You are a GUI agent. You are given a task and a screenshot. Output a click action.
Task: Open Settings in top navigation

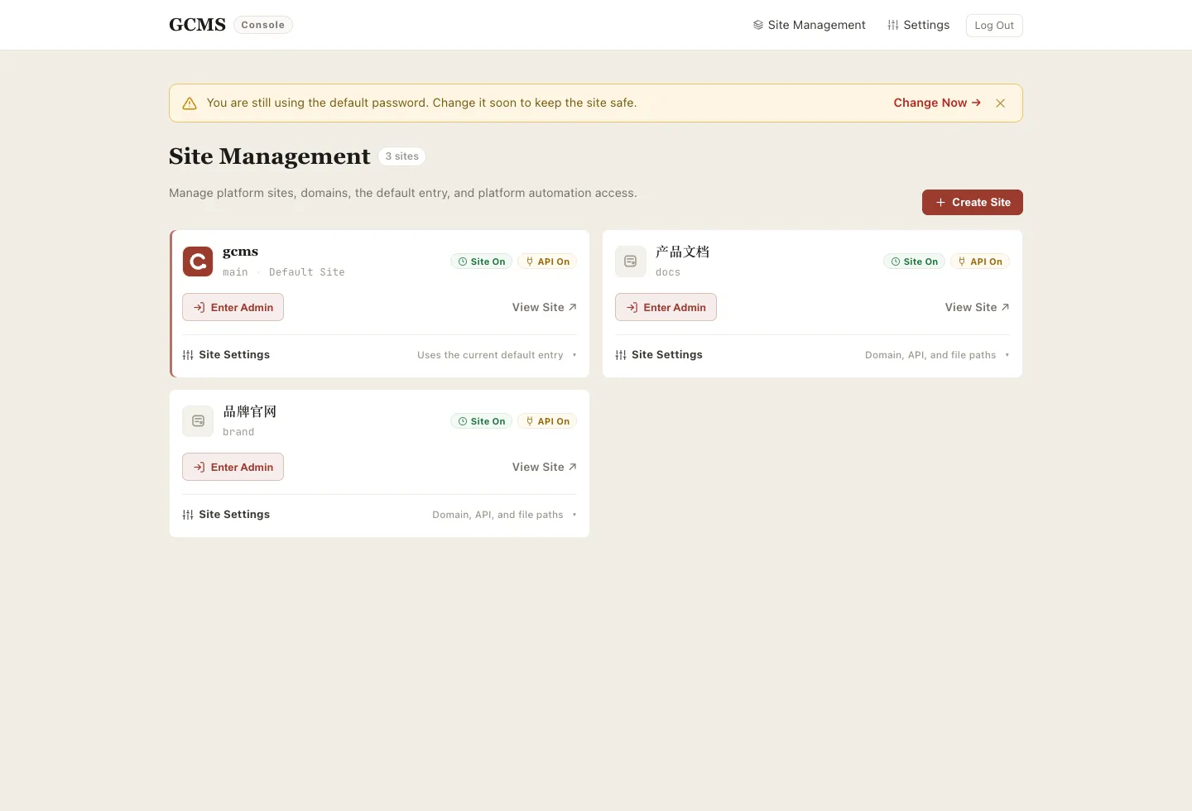pyautogui.click(x=918, y=25)
